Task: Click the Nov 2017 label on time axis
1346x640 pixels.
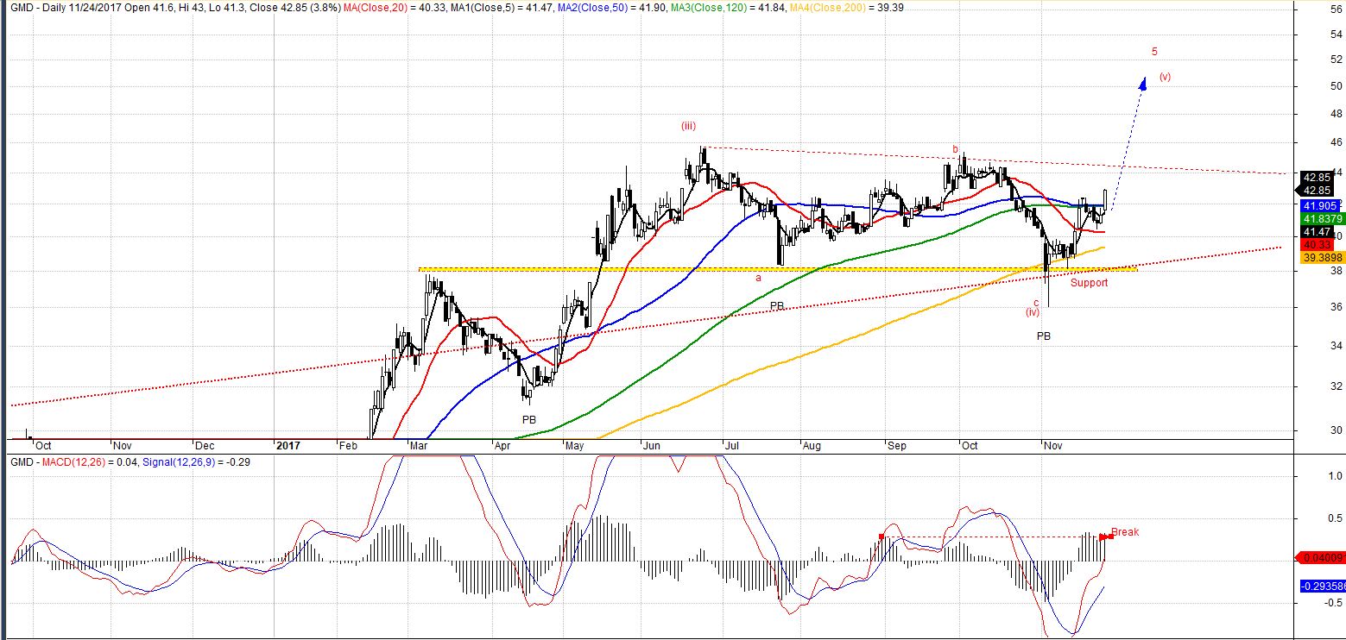Action: [1052, 446]
